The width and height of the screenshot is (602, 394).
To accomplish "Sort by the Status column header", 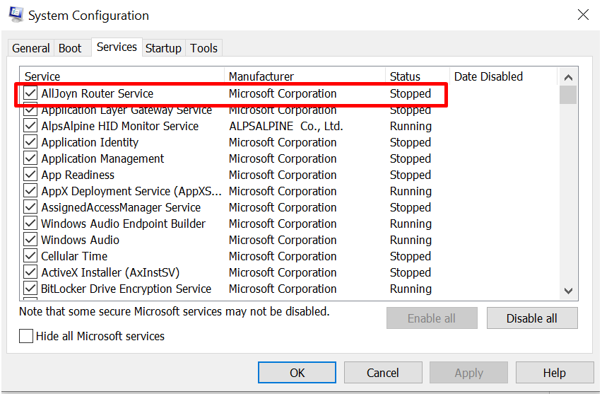I will pos(418,76).
